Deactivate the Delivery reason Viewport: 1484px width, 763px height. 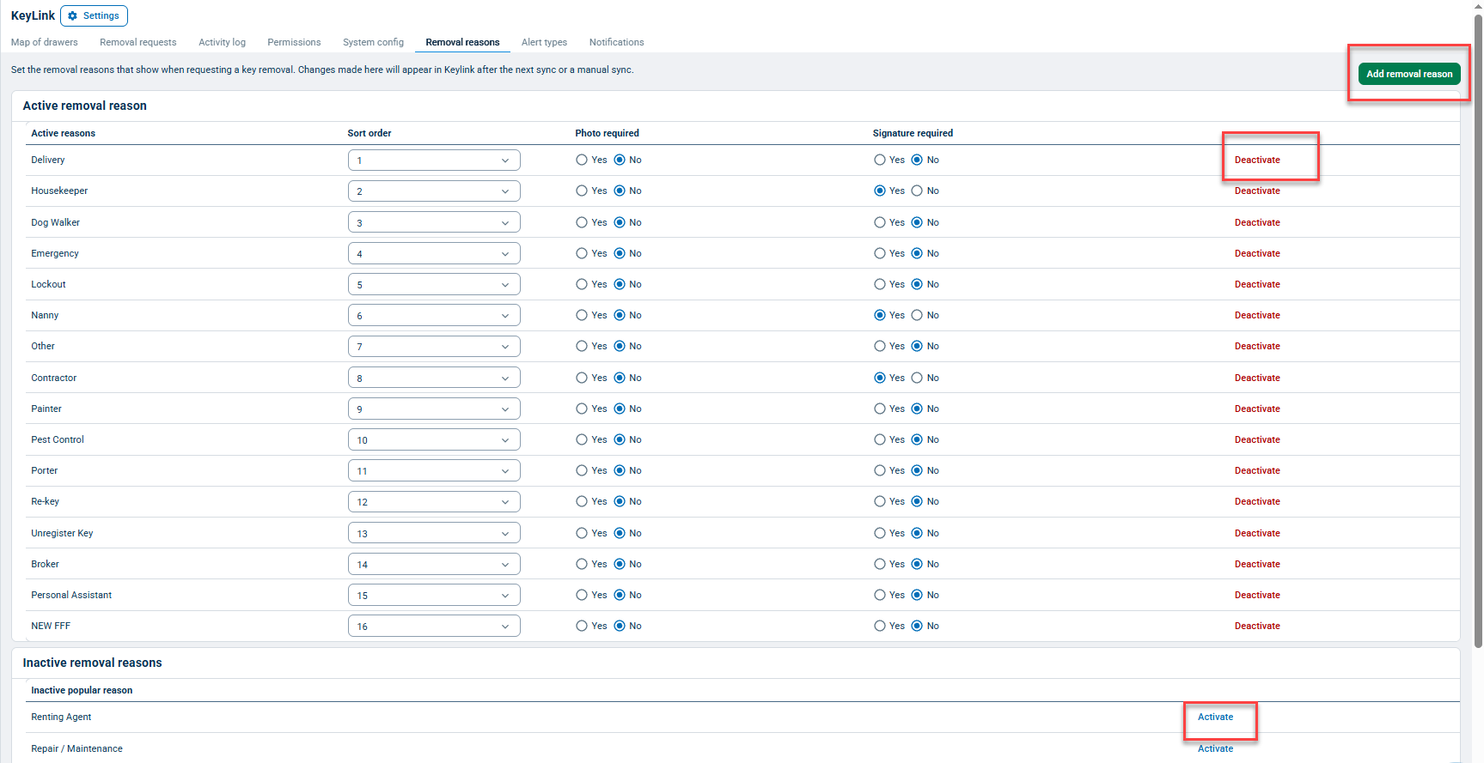coord(1257,160)
